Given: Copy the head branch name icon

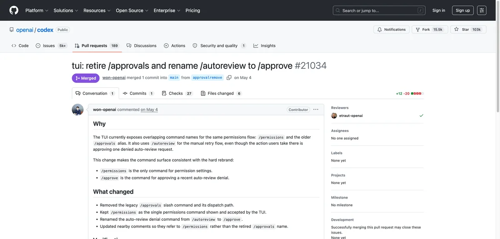Looking at the screenshot, I should (x=229, y=78).
